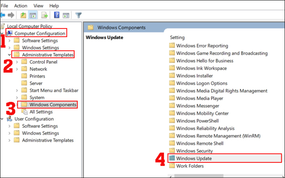The width and height of the screenshot is (285, 178).
Task: Click the Windows Media Player folder icon
Action: pyautogui.click(x=172, y=98)
